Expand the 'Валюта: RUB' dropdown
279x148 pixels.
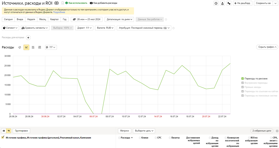pos(105,28)
